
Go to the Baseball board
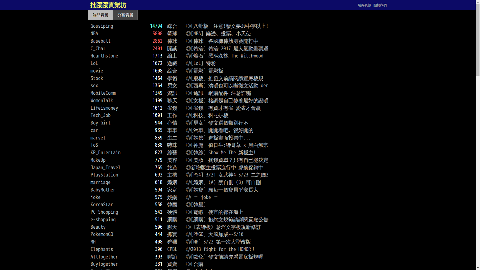[x=100, y=41]
